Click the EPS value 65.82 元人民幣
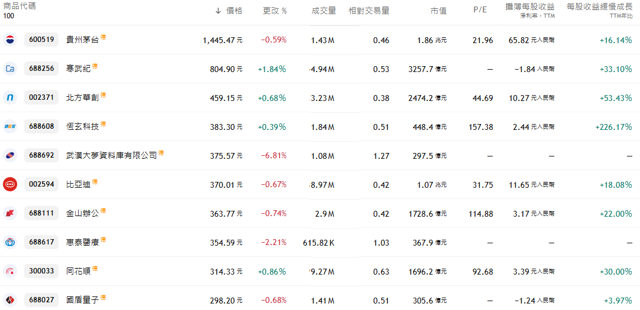This screenshot has height=310, width=640. coord(531,40)
